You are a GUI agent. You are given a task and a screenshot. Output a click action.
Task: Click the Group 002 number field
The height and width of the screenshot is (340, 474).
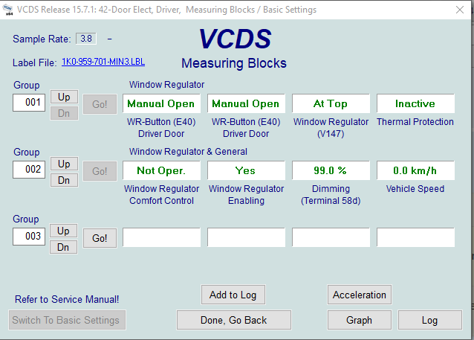pyautogui.click(x=29, y=170)
